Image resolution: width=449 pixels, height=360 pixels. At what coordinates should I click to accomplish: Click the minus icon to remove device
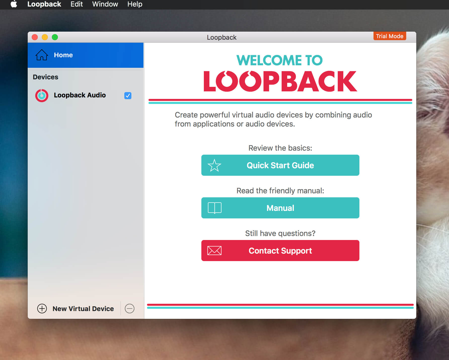point(130,309)
